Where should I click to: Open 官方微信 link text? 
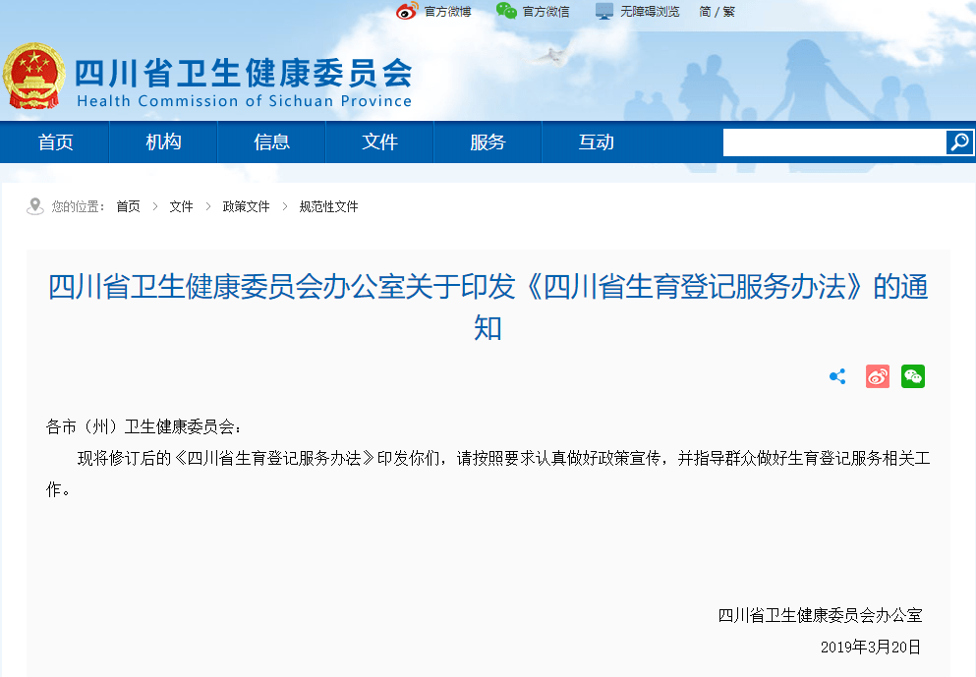[x=545, y=12]
